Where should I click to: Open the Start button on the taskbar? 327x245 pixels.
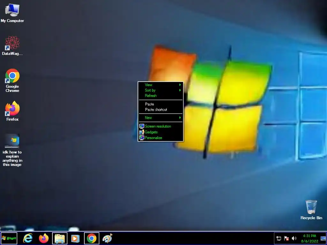pos(9,238)
